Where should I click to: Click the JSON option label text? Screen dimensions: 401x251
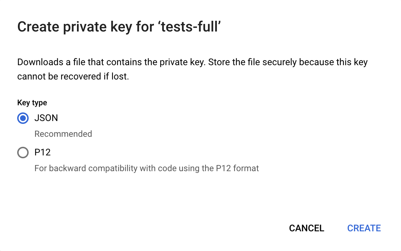[46, 118]
